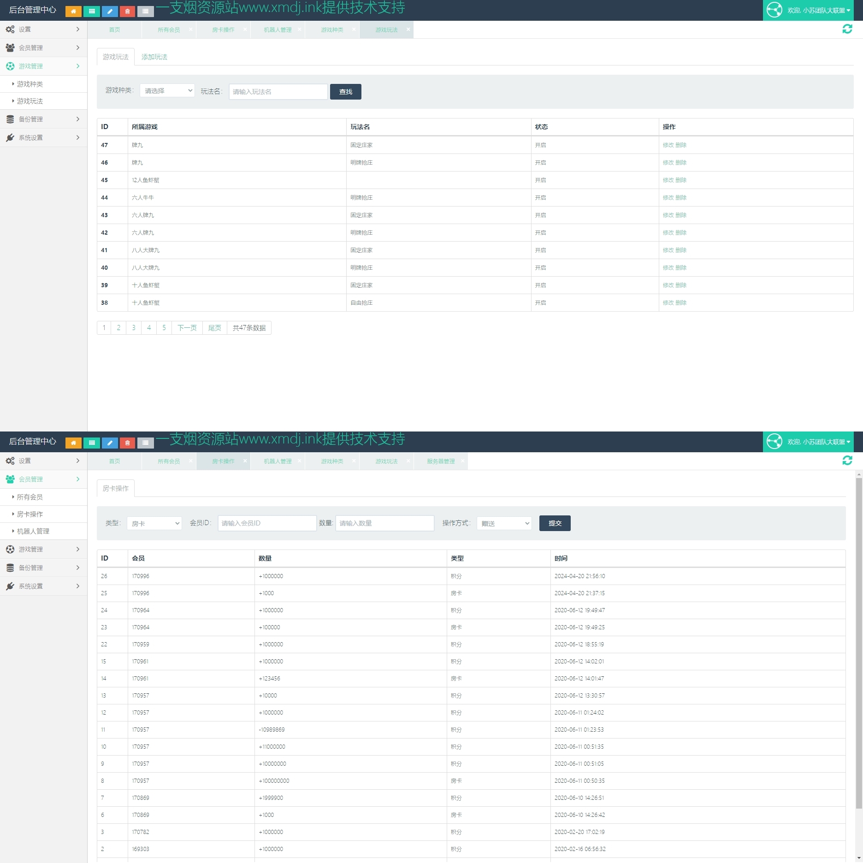Focus the 请输入会员ID input field
The image size is (863, 863).
pyautogui.click(x=267, y=523)
